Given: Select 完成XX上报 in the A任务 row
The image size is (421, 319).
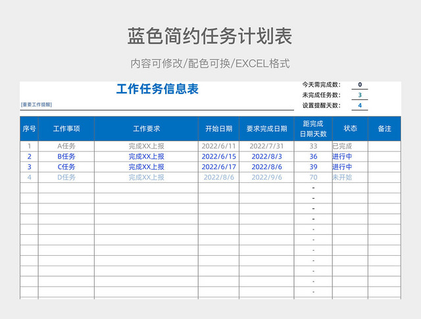Looking at the screenshot, I should (x=146, y=146).
